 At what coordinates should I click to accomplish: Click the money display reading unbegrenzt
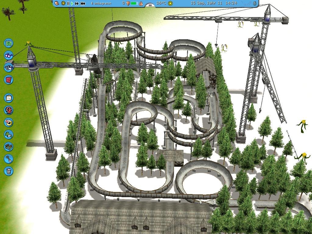pos(101,3)
